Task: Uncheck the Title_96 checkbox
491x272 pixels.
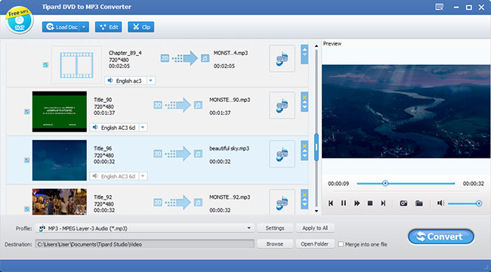Action: (x=27, y=160)
